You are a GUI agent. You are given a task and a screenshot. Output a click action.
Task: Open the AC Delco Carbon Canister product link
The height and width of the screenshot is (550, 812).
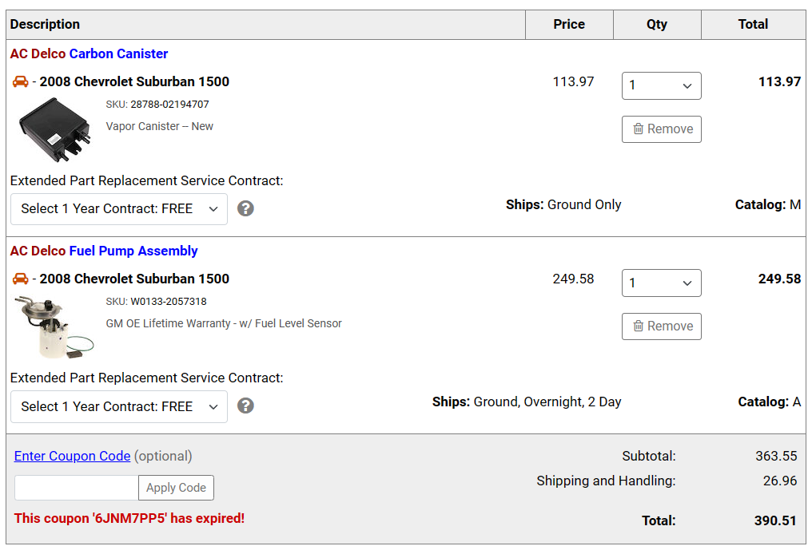click(89, 53)
